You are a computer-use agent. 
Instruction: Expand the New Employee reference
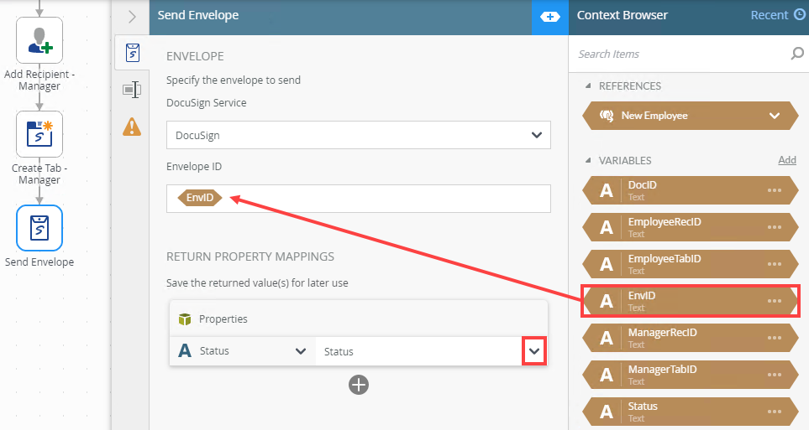[x=774, y=116]
